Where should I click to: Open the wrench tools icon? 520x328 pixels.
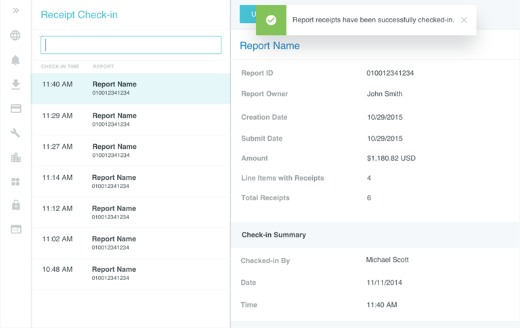click(16, 133)
